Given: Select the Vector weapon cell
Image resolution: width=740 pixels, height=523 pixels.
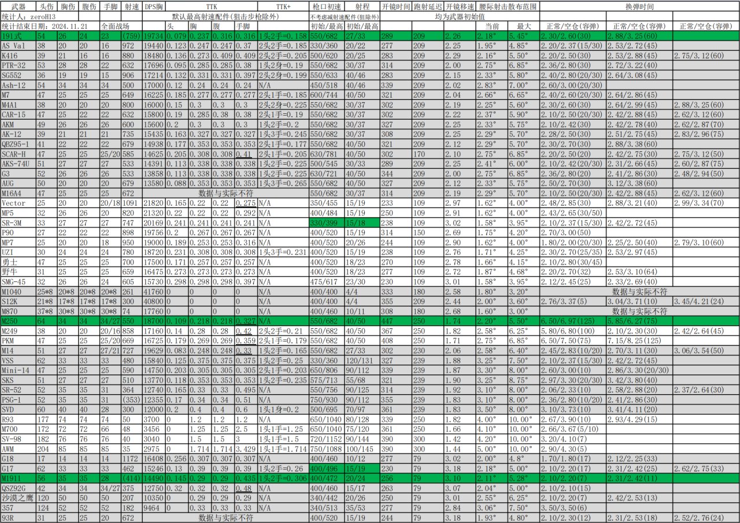Looking at the screenshot, I should (x=17, y=203).
